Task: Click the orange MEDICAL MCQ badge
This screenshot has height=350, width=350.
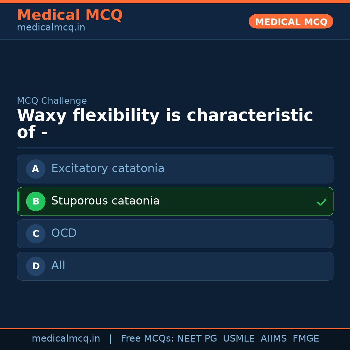Action: (291, 22)
